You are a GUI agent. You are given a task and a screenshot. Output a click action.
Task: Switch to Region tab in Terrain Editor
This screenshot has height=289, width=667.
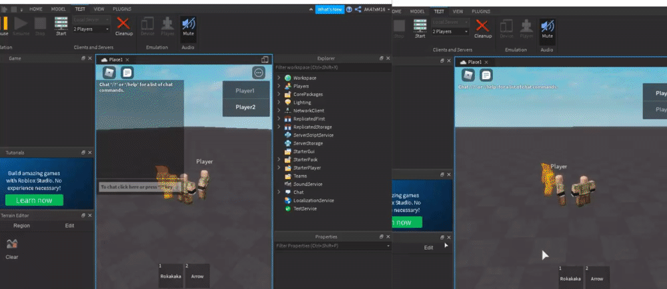(22, 226)
